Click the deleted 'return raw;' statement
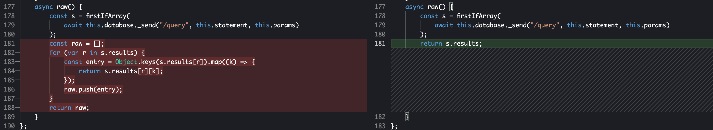Image resolution: width=713 pixels, height=130 pixels. (69, 108)
